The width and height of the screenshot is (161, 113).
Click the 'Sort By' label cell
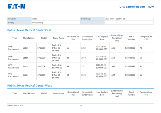(19, 23)
